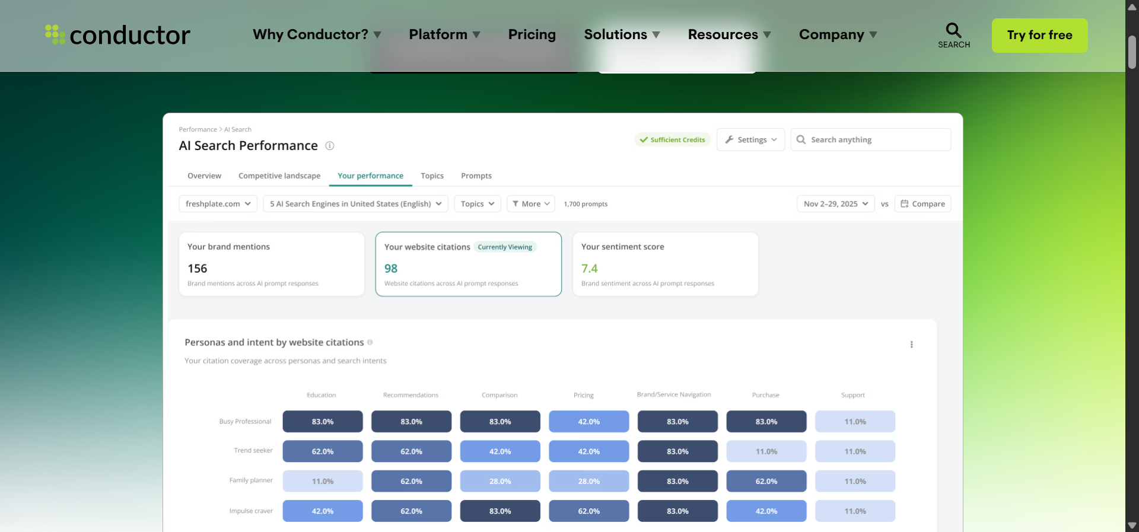
Task: Click the Education column header
Action: pos(322,395)
